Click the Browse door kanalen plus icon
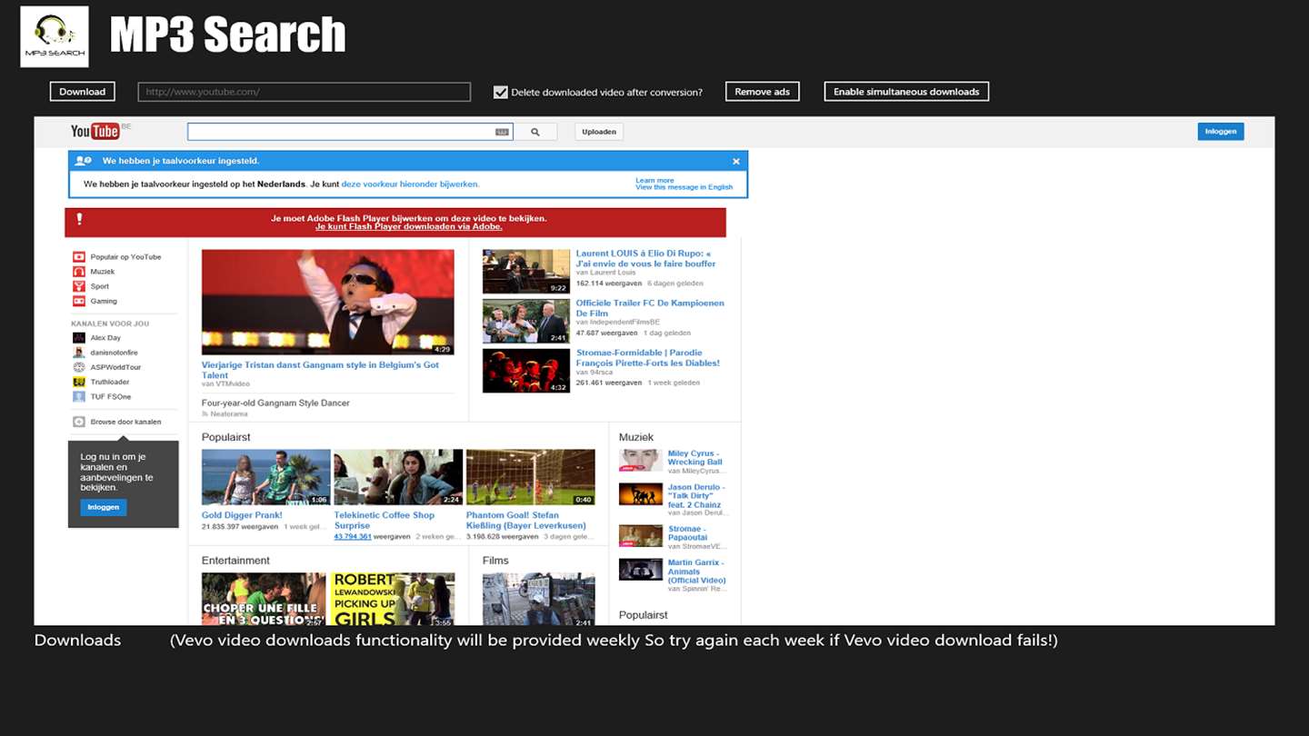The height and width of the screenshot is (736, 1309). click(x=79, y=422)
